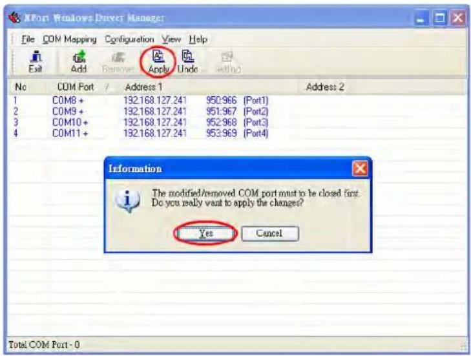Click row number 1 in the No column

(x=16, y=100)
